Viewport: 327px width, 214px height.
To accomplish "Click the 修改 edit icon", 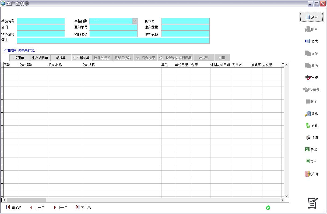I will pyautogui.click(x=307, y=41).
